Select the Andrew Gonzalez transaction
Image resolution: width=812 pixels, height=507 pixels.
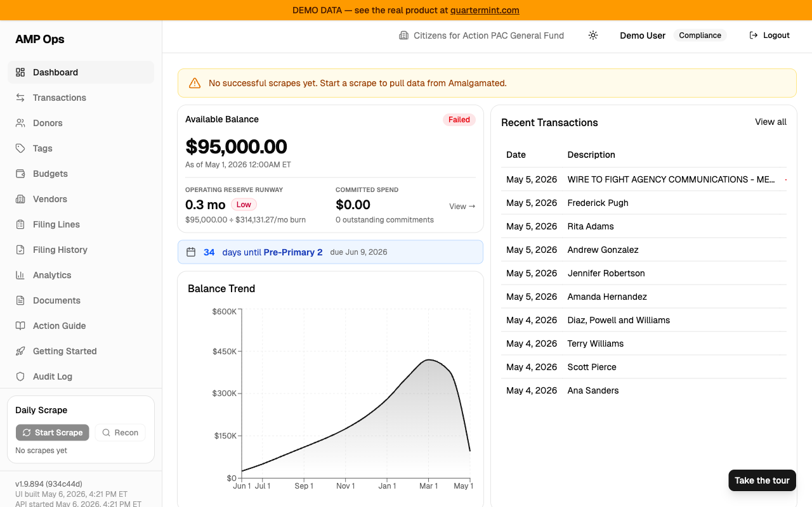click(x=644, y=250)
